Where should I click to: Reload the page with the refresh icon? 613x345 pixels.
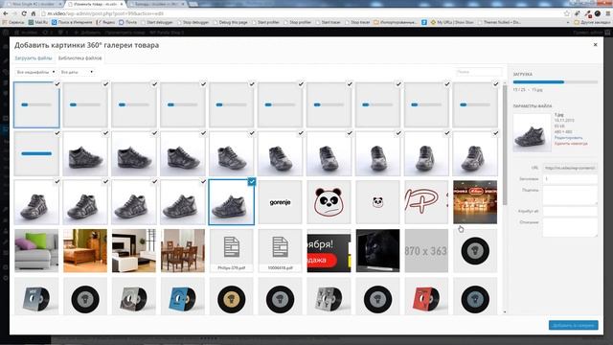click(x=24, y=13)
